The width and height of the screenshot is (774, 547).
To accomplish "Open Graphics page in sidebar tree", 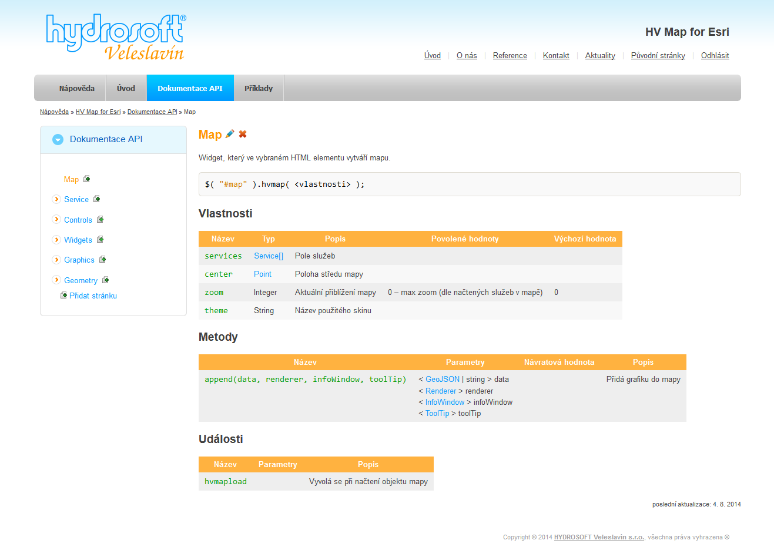I will click(x=79, y=260).
